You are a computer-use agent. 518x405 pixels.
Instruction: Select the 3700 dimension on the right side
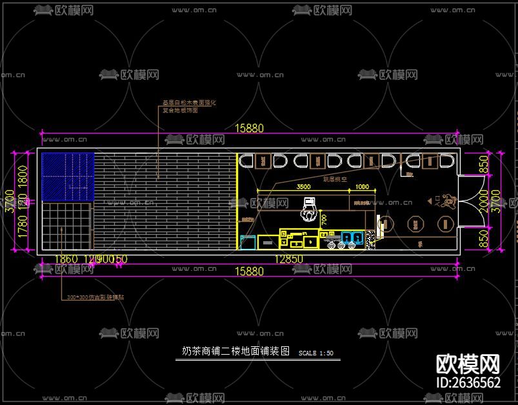(495, 201)
